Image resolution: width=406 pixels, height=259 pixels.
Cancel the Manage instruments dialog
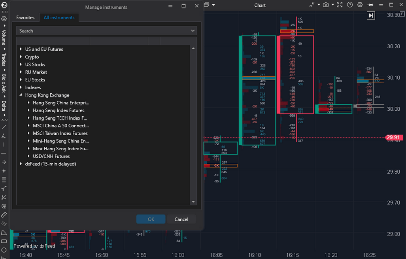[x=181, y=219]
